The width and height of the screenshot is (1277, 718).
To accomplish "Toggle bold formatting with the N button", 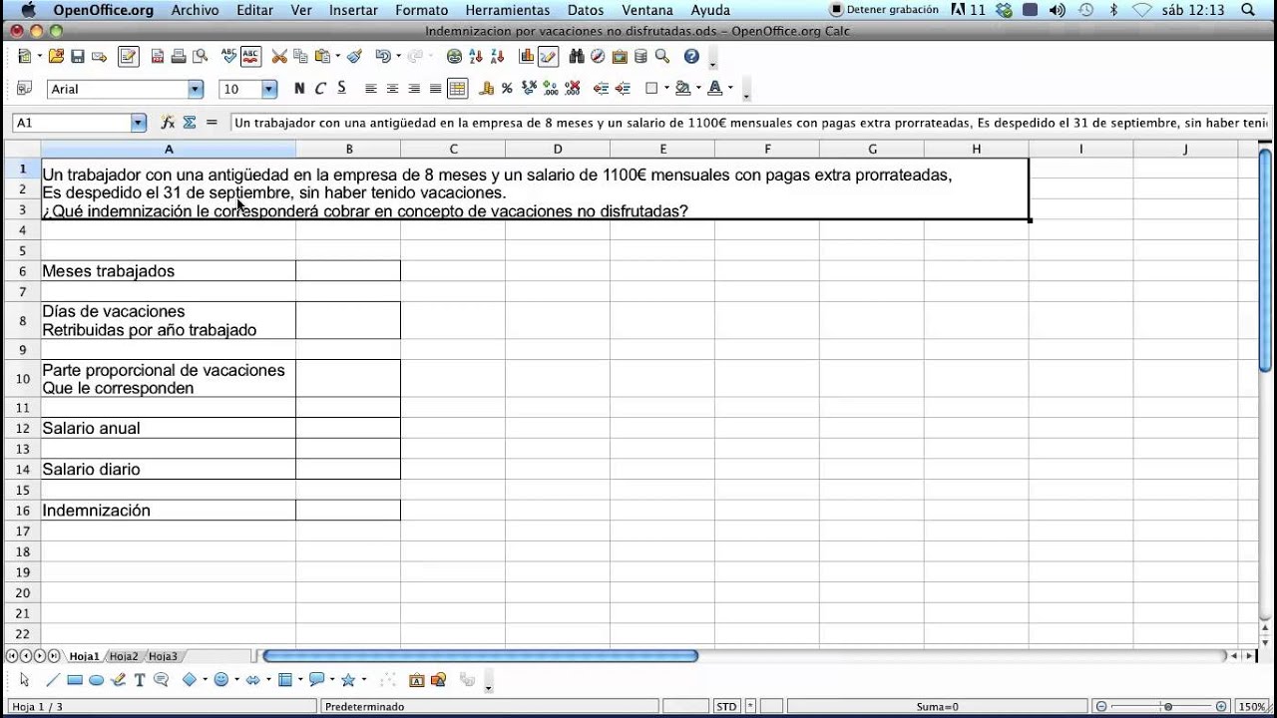I will click(298, 89).
